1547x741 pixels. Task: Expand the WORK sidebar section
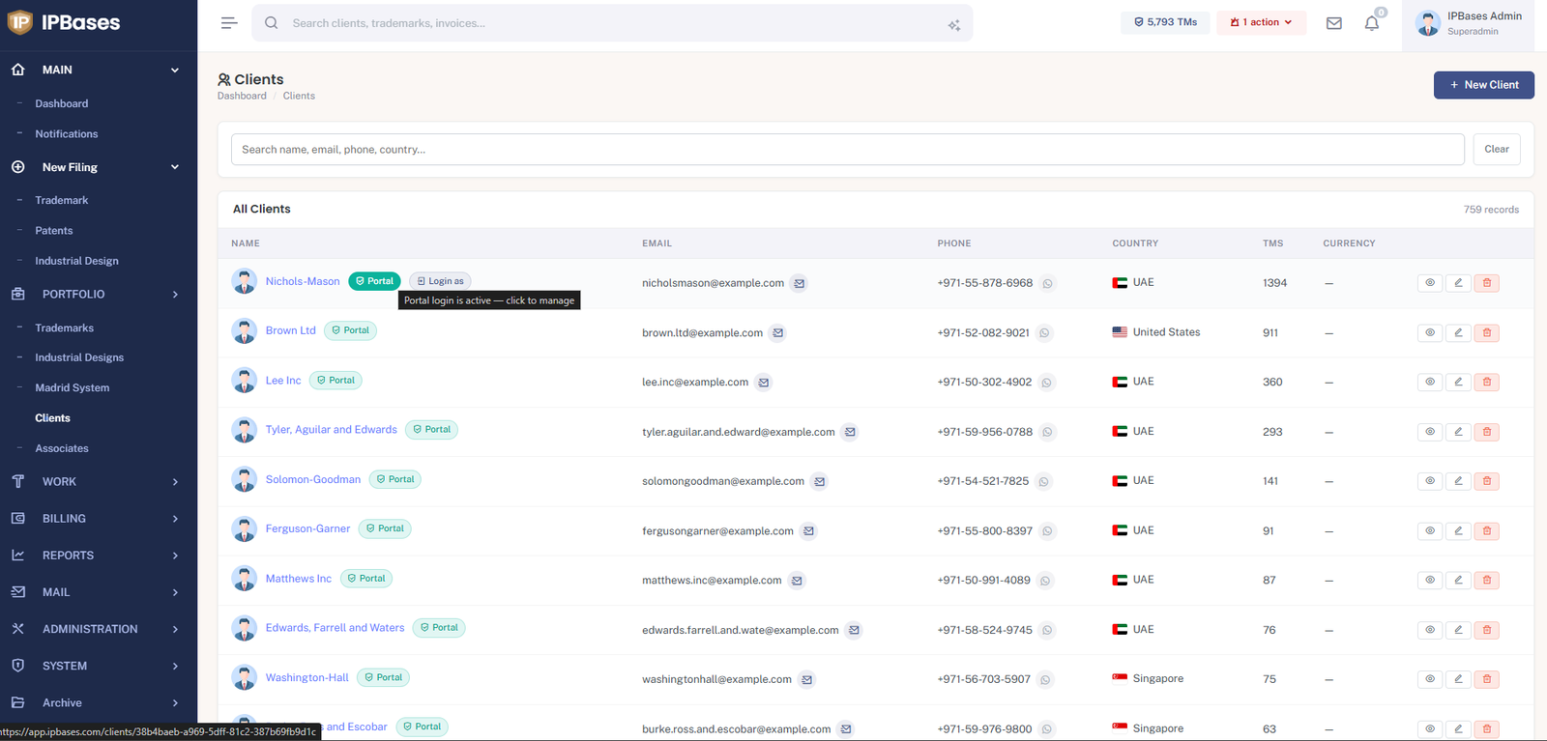click(x=99, y=481)
